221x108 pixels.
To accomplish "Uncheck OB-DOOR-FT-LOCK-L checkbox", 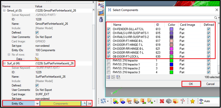I will pos(109,57).
